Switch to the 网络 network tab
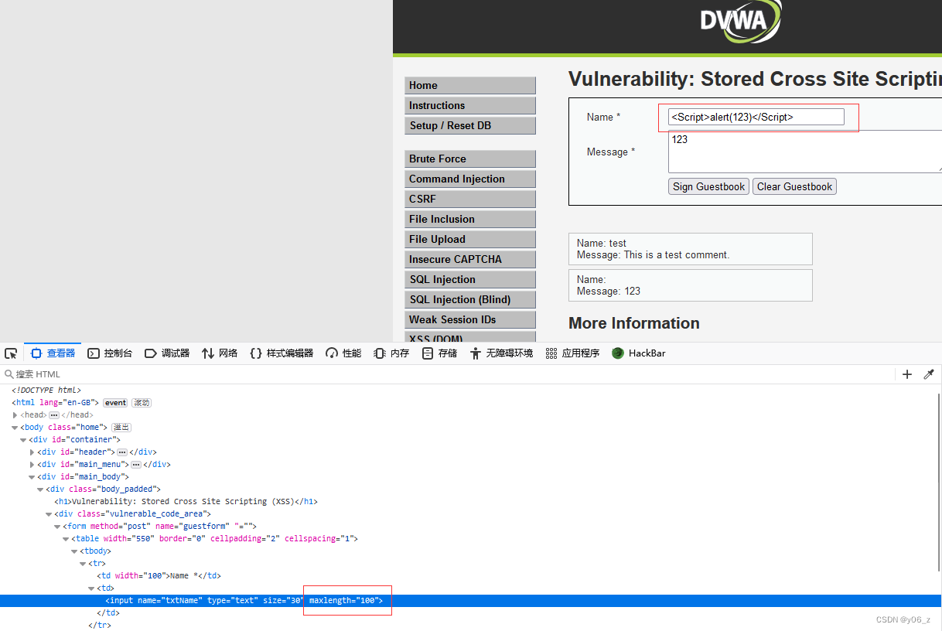The width and height of the screenshot is (942, 631). [220, 353]
